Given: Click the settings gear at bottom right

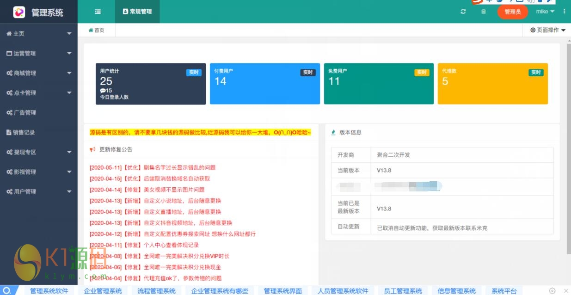Looking at the screenshot, I should (552, 291).
